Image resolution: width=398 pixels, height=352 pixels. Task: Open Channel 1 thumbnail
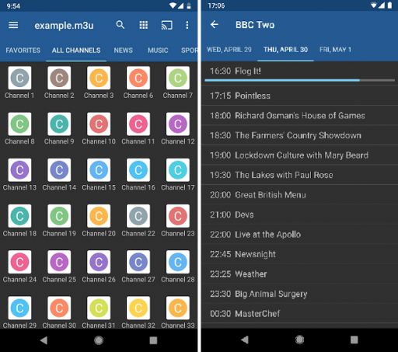click(x=19, y=78)
